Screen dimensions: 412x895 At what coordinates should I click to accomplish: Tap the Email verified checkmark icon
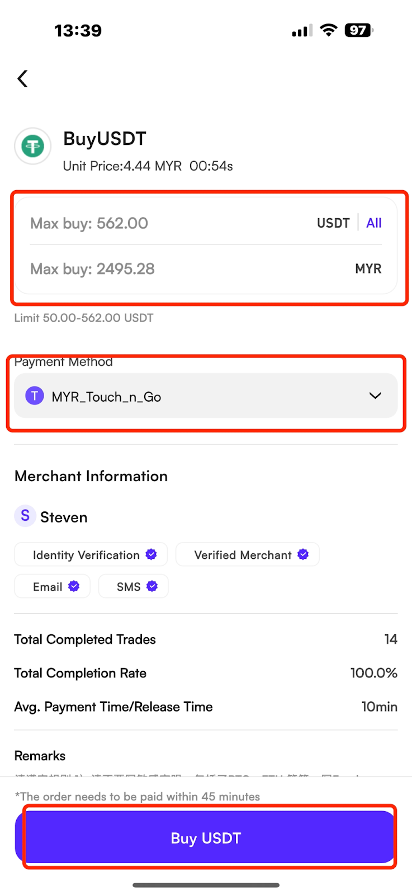(x=74, y=586)
